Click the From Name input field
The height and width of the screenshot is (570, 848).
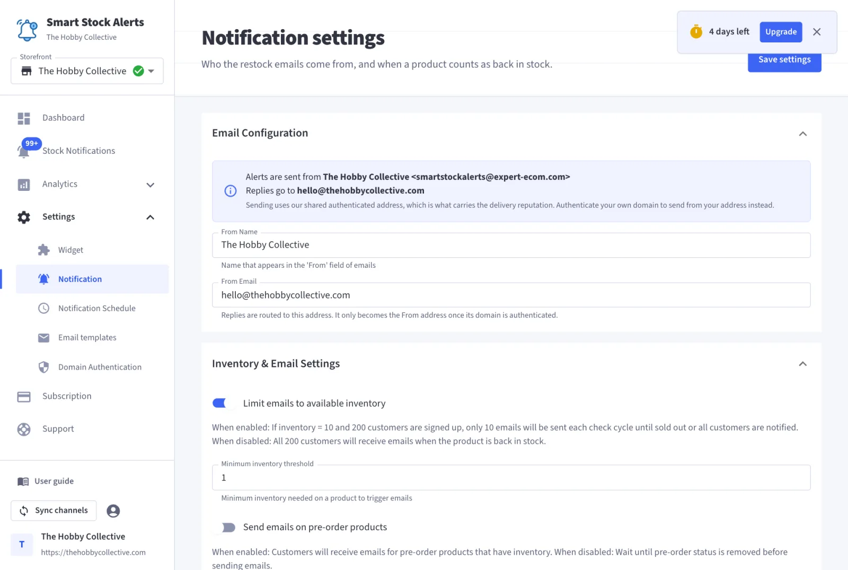pyautogui.click(x=511, y=245)
